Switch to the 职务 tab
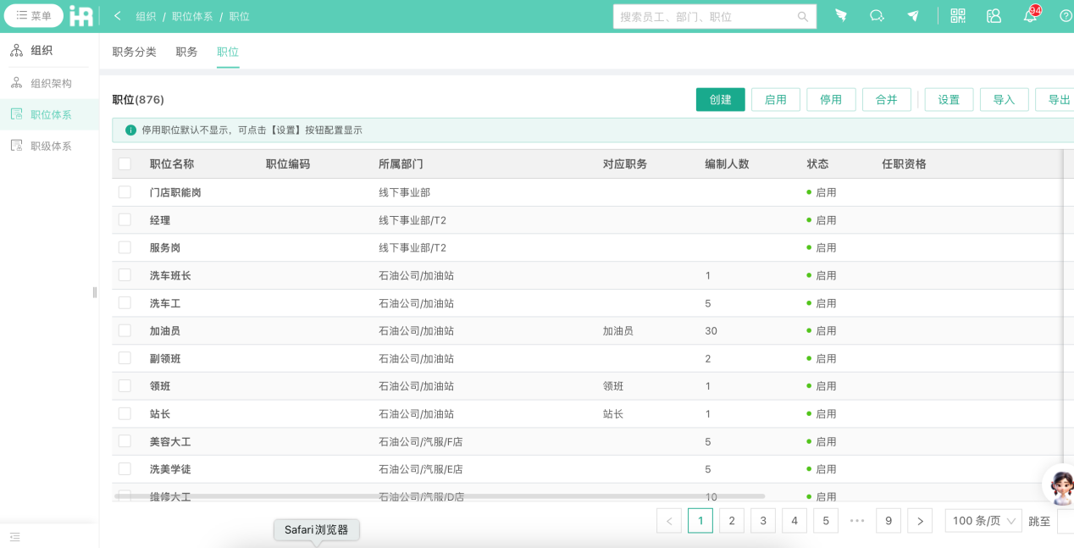 186,51
